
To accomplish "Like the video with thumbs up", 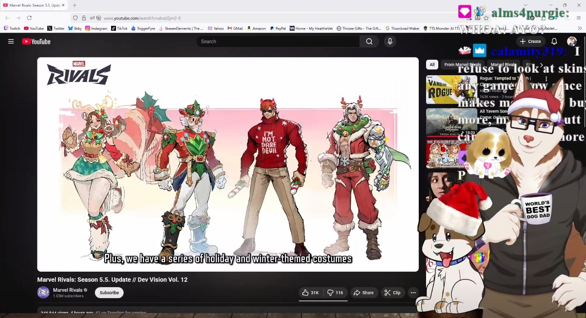I will pyautogui.click(x=310, y=293).
